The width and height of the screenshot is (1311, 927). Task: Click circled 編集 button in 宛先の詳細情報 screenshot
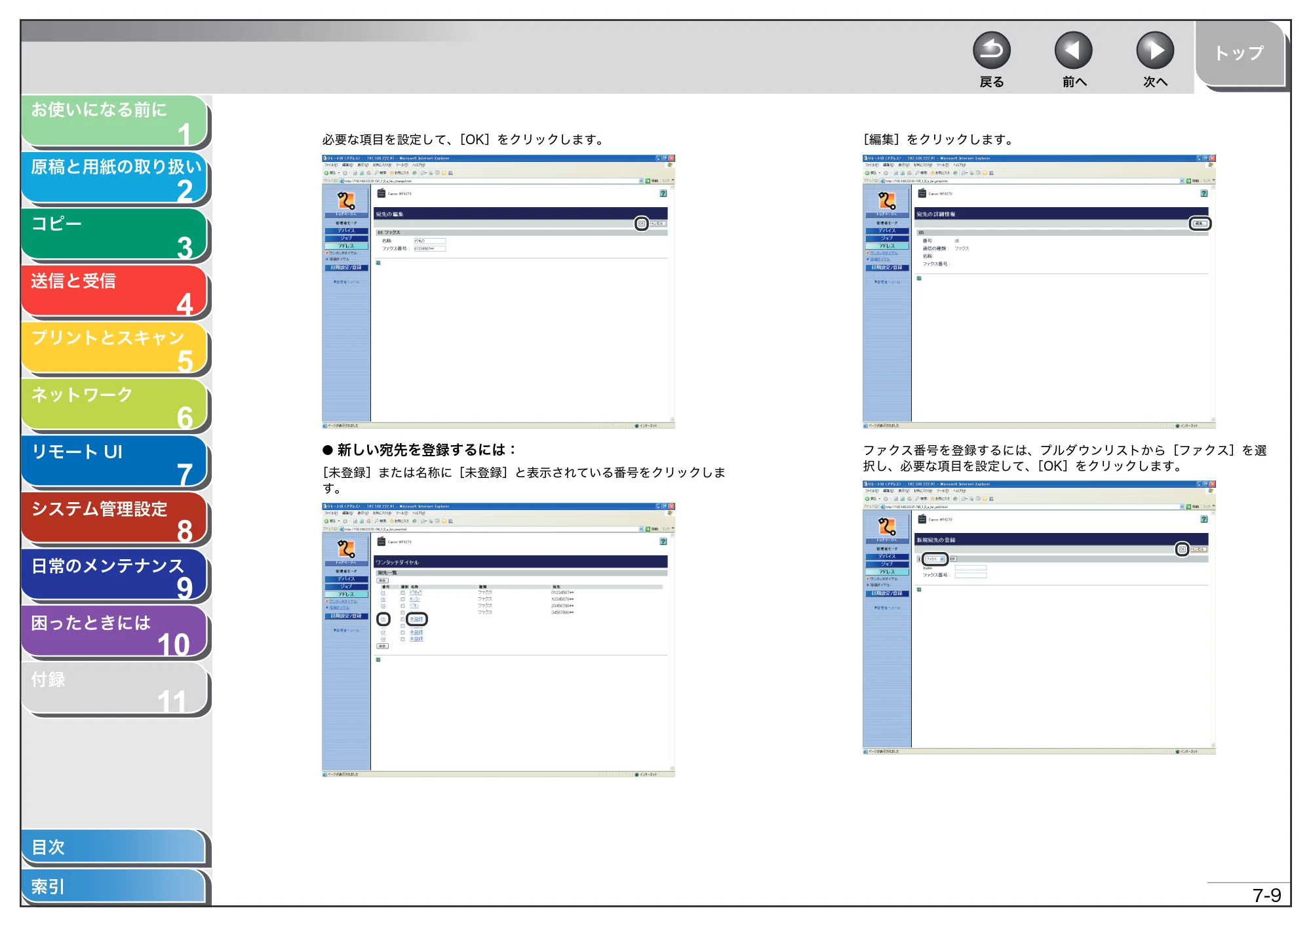[x=1200, y=224]
